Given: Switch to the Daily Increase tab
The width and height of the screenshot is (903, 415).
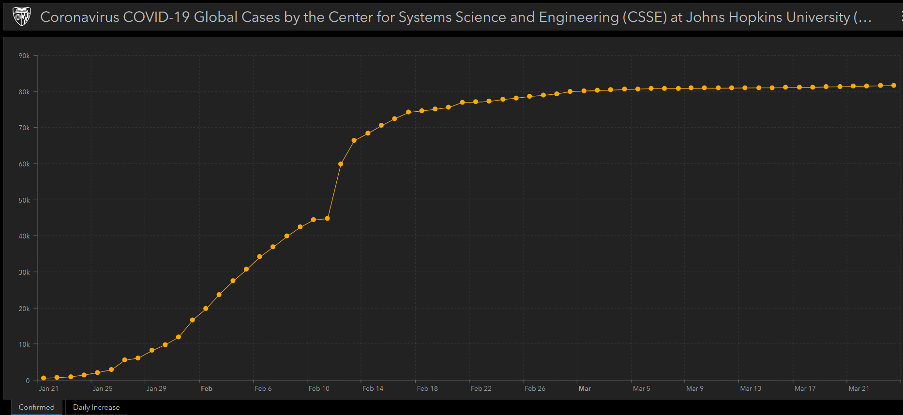Looking at the screenshot, I should (x=96, y=407).
